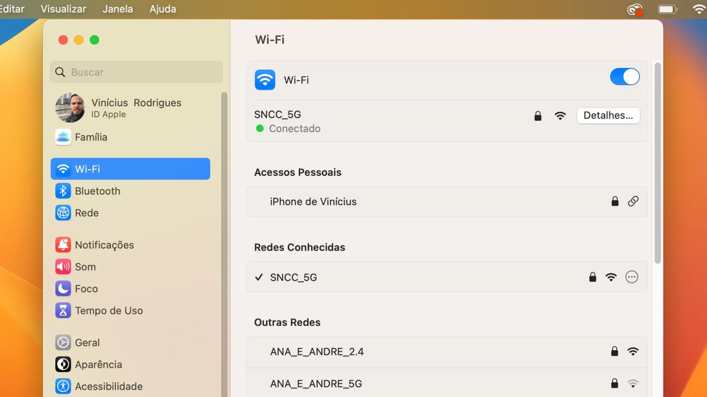Image resolution: width=707 pixels, height=397 pixels.
Task: Open Geral gear icon settings
Action: (63, 342)
